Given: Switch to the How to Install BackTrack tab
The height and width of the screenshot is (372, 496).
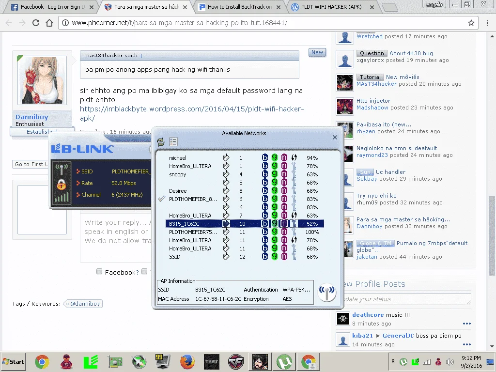Looking at the screenshot, I should [x=239, y=7].
